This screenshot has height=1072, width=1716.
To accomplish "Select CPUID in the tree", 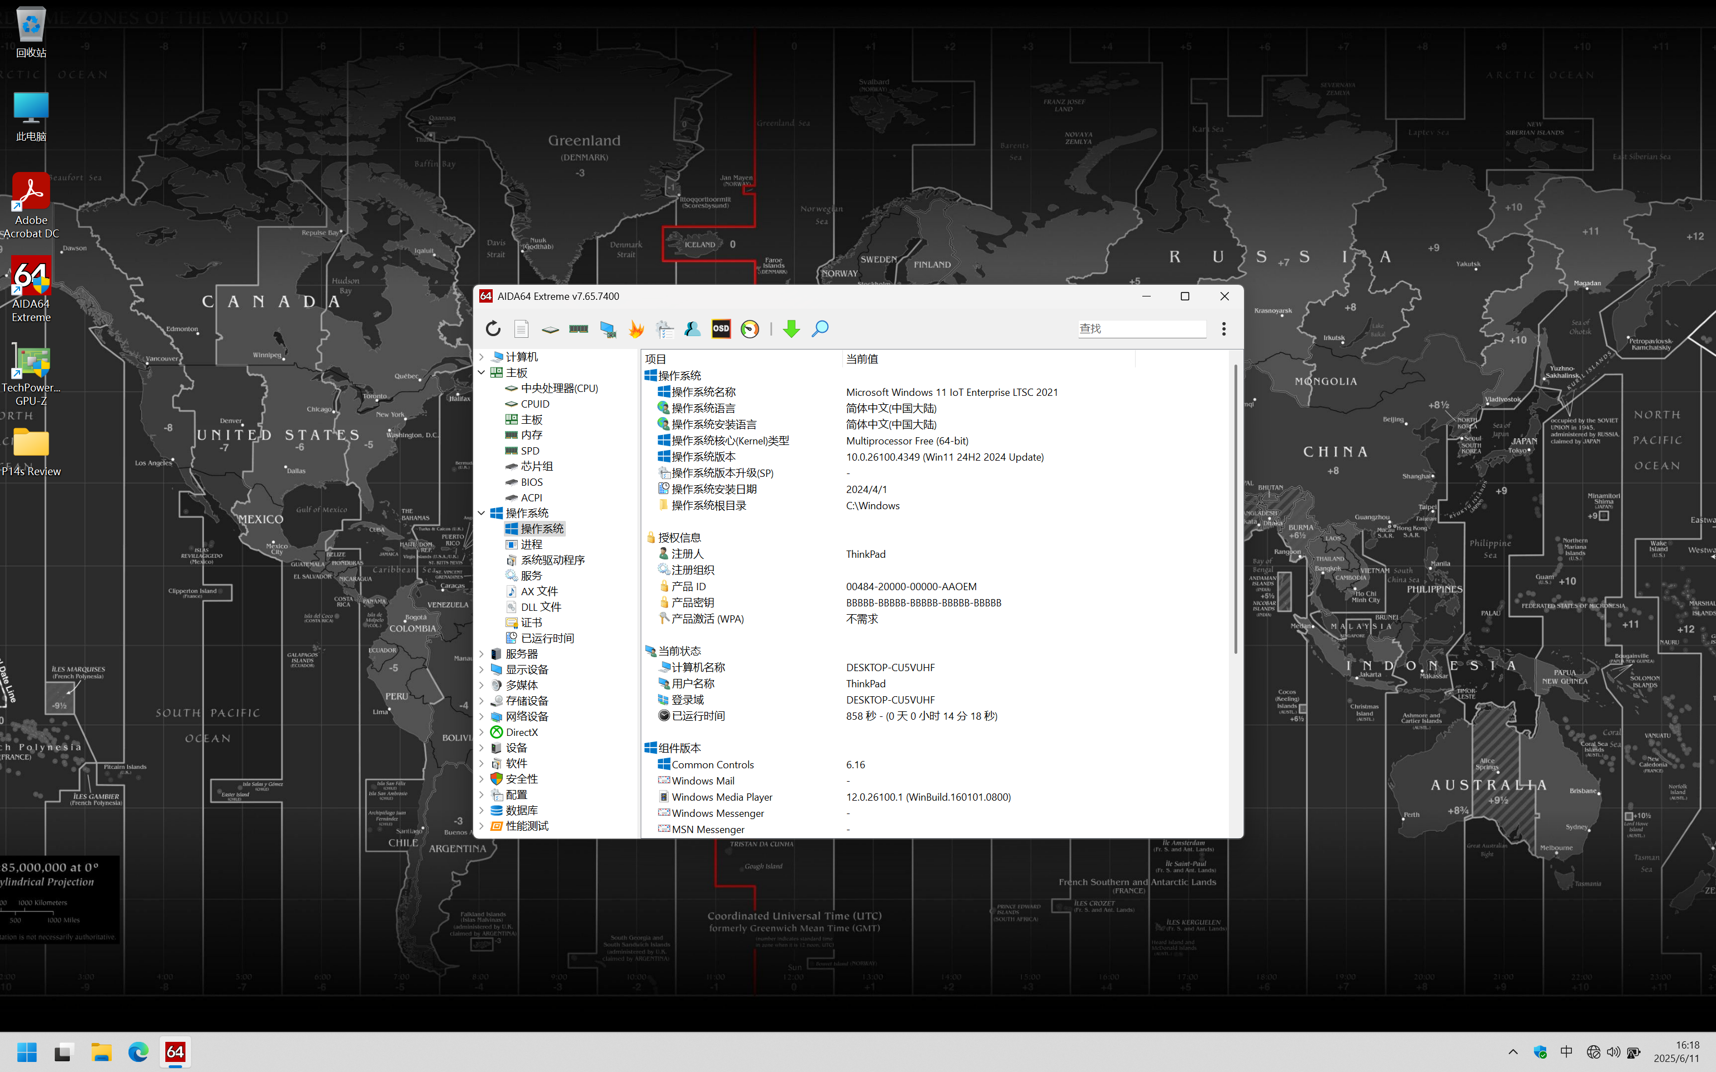I will 527,404.
